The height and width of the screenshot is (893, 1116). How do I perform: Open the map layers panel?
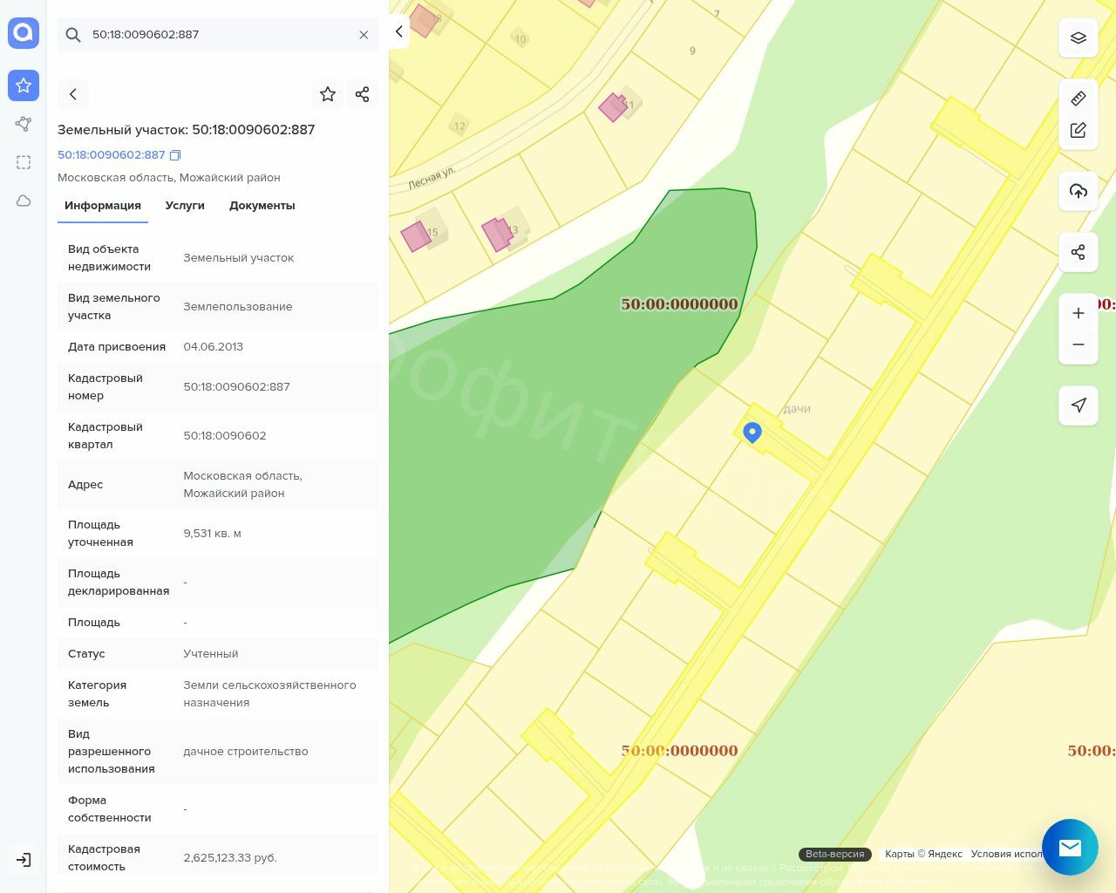pyautogui.click(x=1078, y=37)
